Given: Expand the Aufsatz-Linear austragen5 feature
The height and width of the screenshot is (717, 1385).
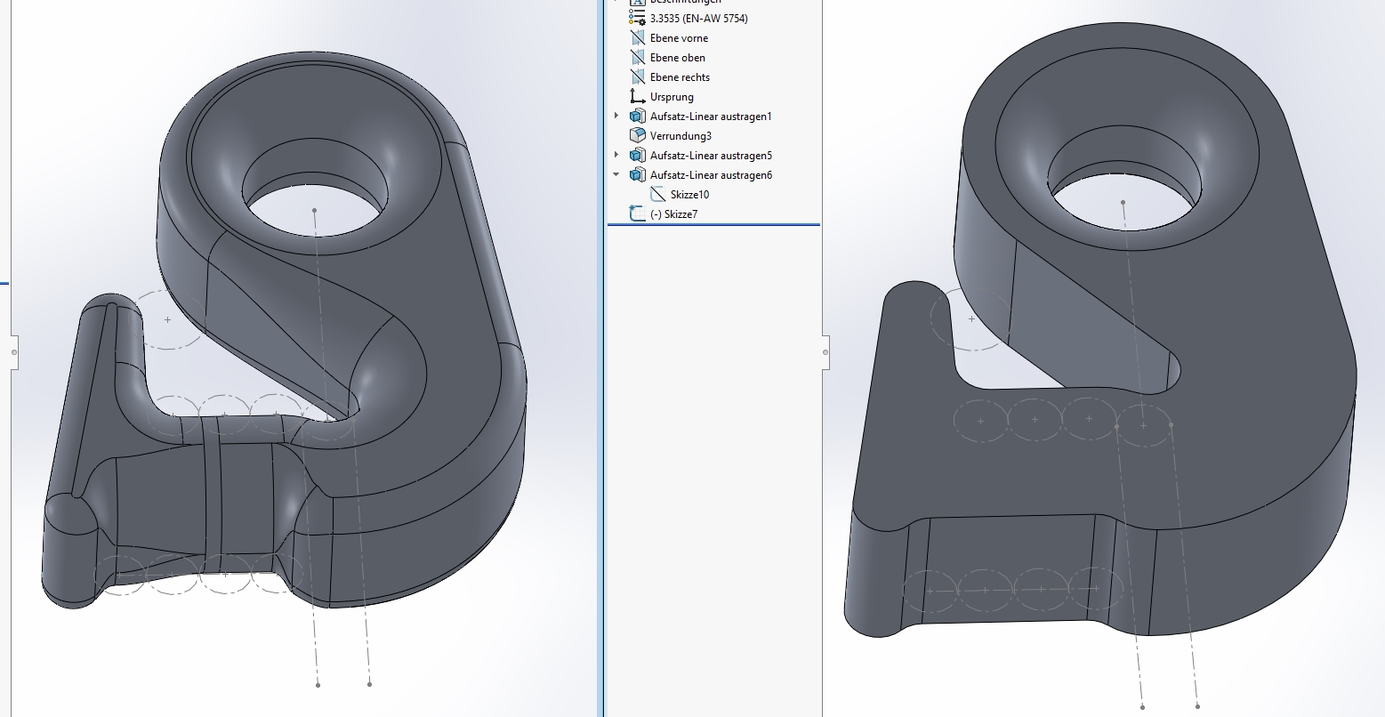Looking at the screenshot, I should (616, 155).
